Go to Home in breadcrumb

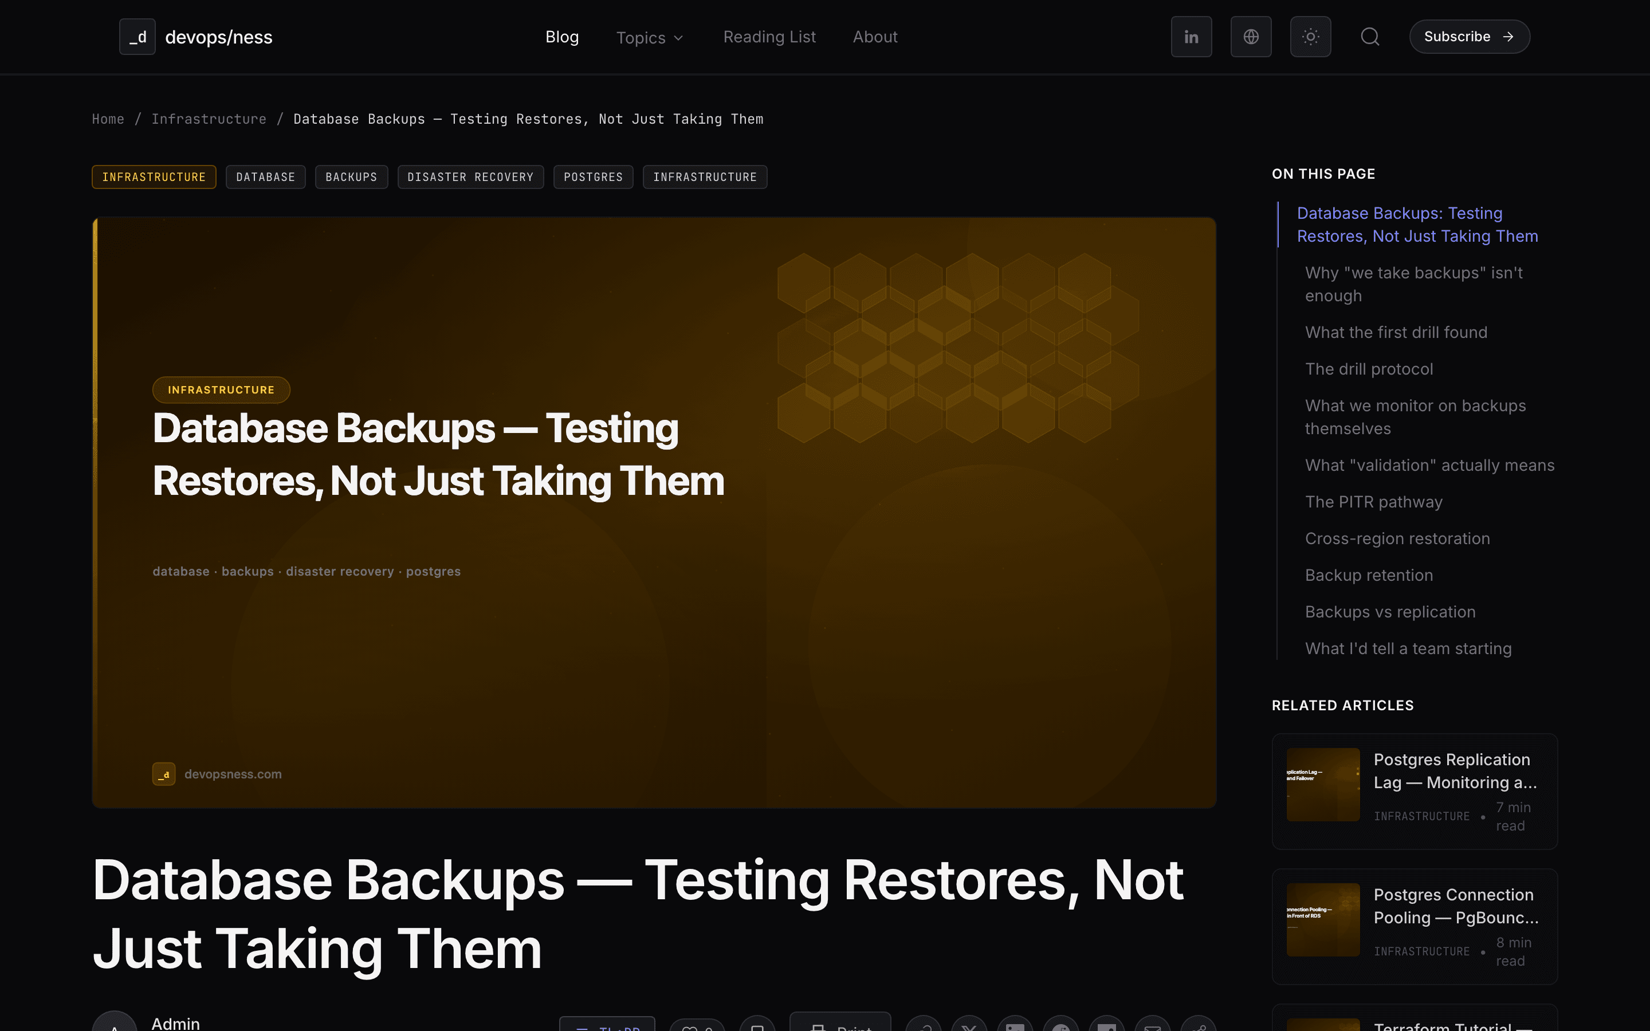tap(108, 119)
